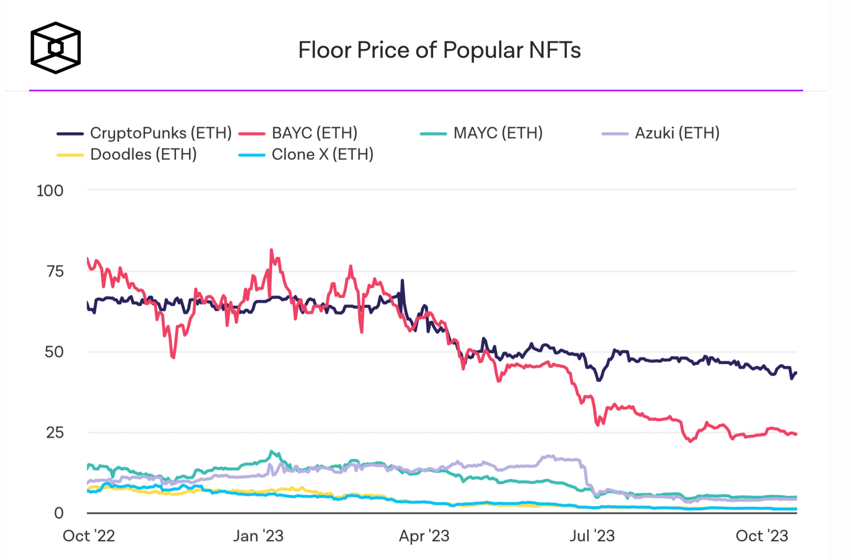Toggle MAYC (ETH) legend label
Viewport: 851px width, 560px height.
point(498,133)
